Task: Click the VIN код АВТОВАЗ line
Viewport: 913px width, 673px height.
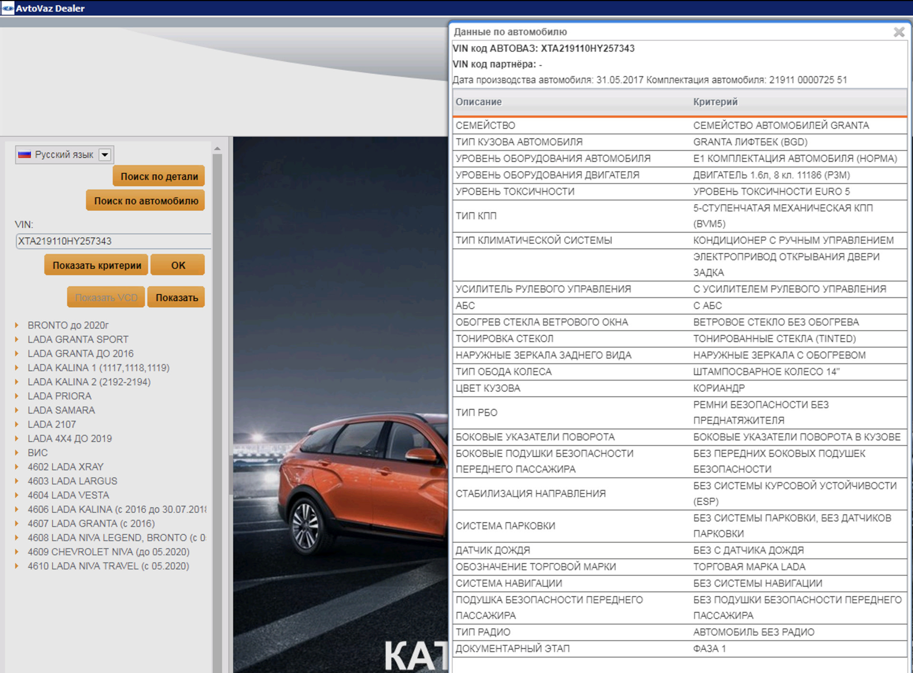Action: point(544,48)
